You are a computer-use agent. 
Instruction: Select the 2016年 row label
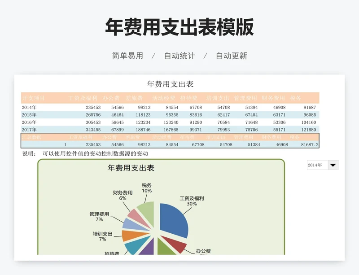(29, 122)
